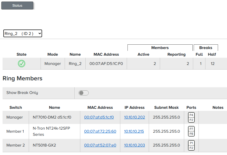Toggle the Show Break Only switch
The width and height of the screenshot is (227, 155).
(x=84, y=93)
